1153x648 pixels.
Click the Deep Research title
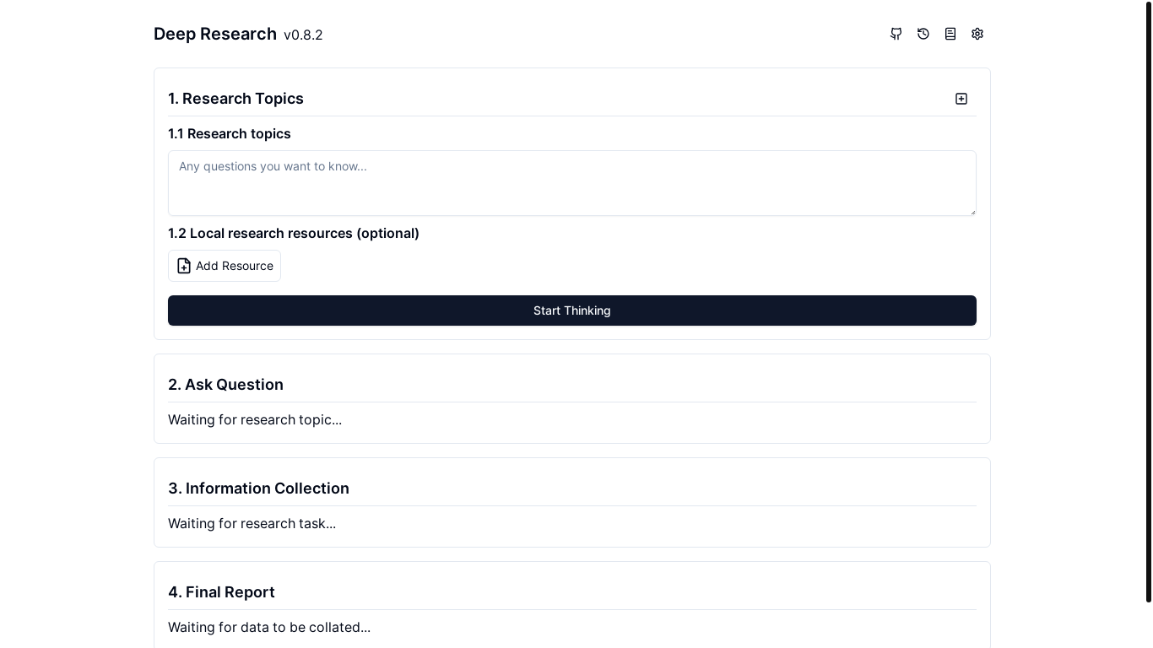[x=215, y=34]
